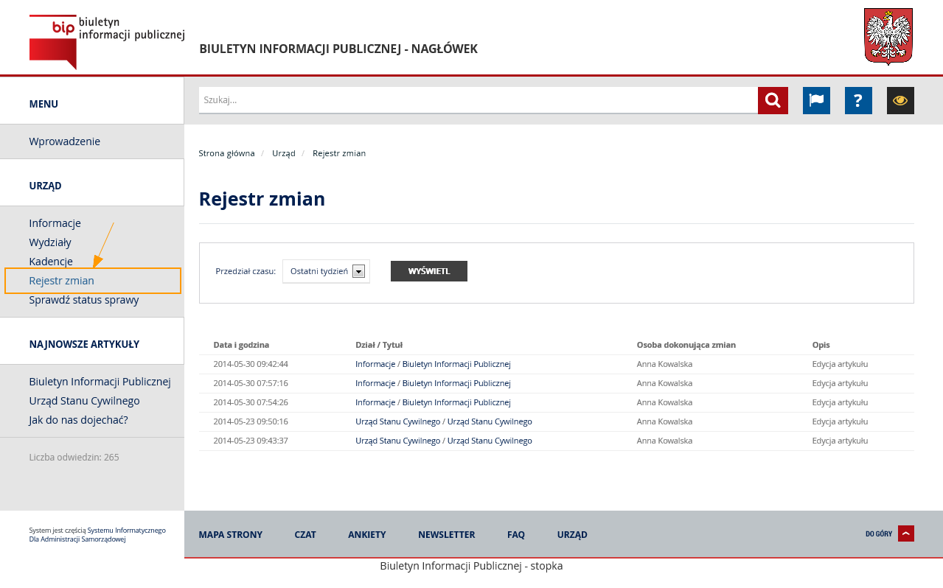Toggle high-contrast mode with eye icon
Screen dimensions: 943x588
pyautogui.click(x=900, y=100)
